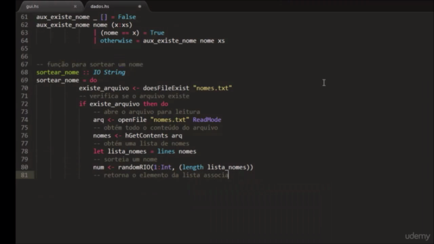The image size is (434, 244).
Task: Click the 'False' value on line 61
Action: 127,17
